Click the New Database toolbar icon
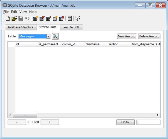 (x=8, y=18)
